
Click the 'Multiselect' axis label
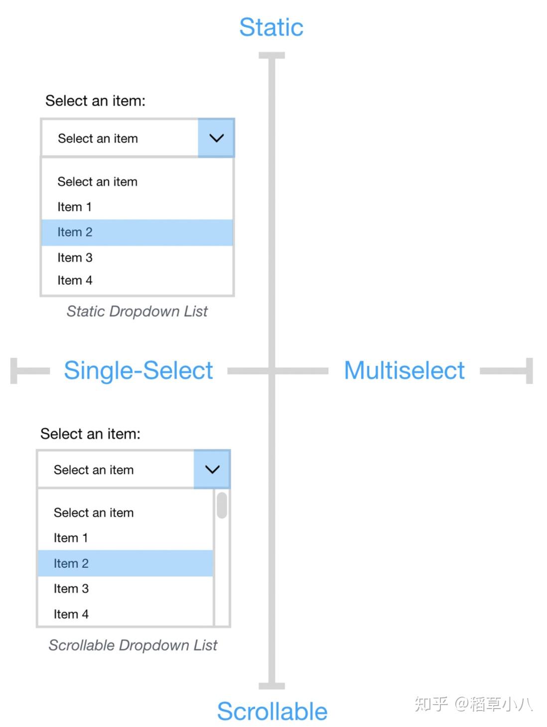point(404,370)
